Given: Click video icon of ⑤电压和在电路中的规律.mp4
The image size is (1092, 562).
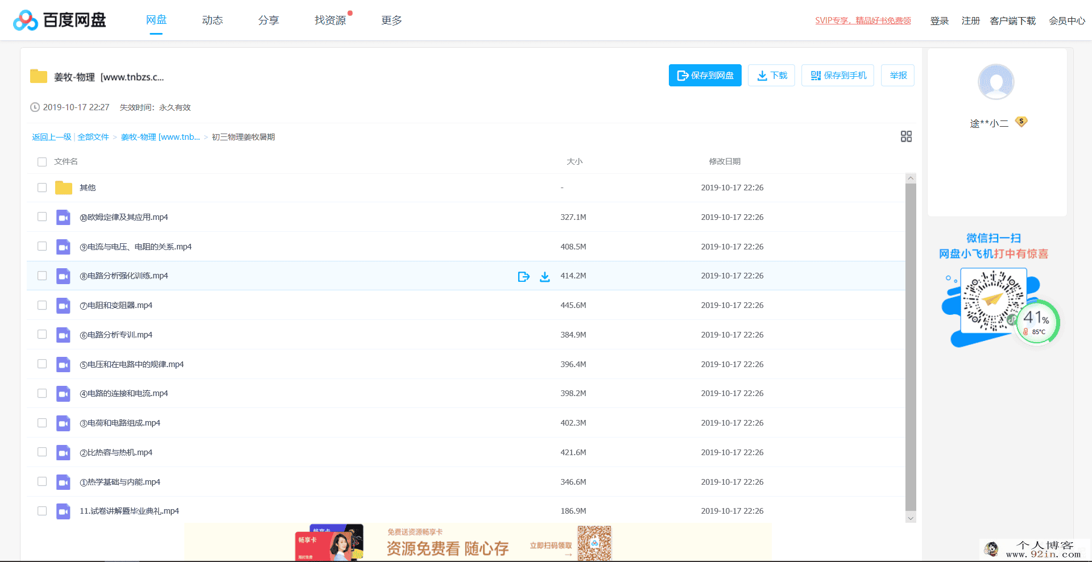Looking at the screenshot, I should click(63, 364).
